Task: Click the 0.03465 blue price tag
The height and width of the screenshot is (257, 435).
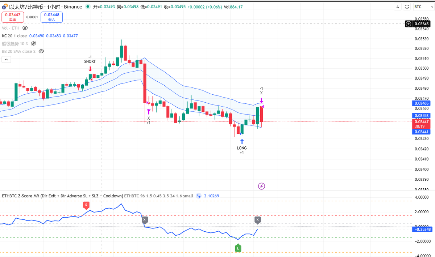Action: click(421, 103)
